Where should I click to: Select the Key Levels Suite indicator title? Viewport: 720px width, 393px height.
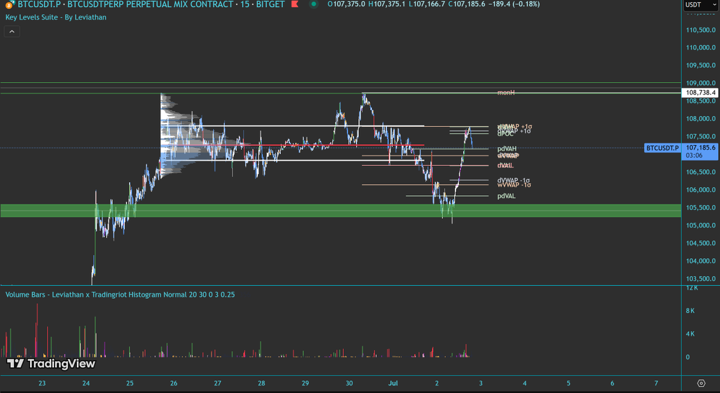coord(56,17)
